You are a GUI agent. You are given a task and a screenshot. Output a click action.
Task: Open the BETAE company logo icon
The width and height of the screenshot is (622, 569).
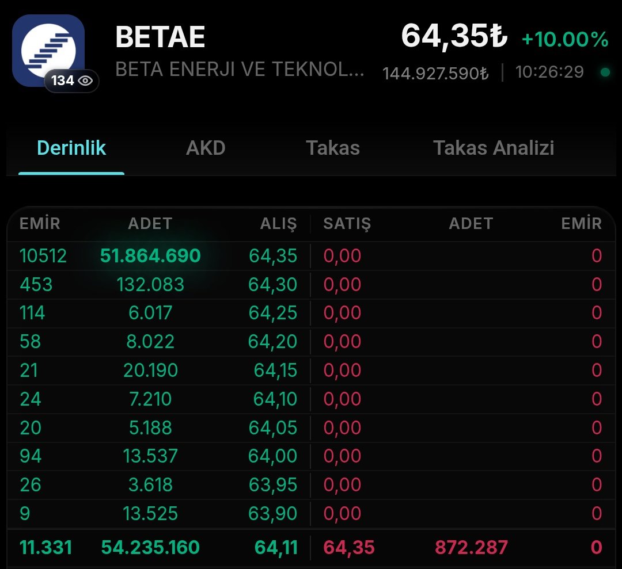pos(48,50)
